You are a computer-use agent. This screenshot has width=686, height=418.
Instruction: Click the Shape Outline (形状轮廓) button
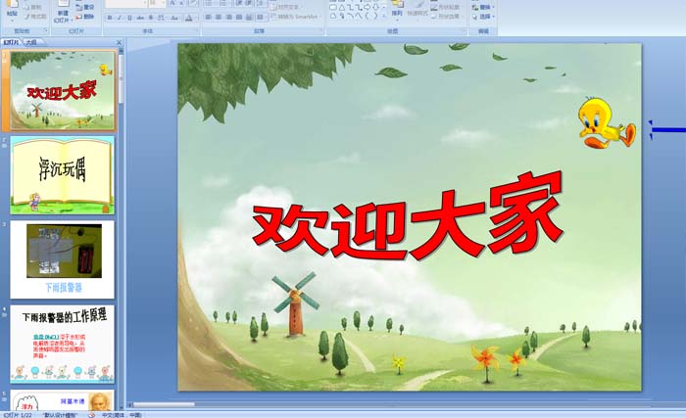[x=445, y=8]
